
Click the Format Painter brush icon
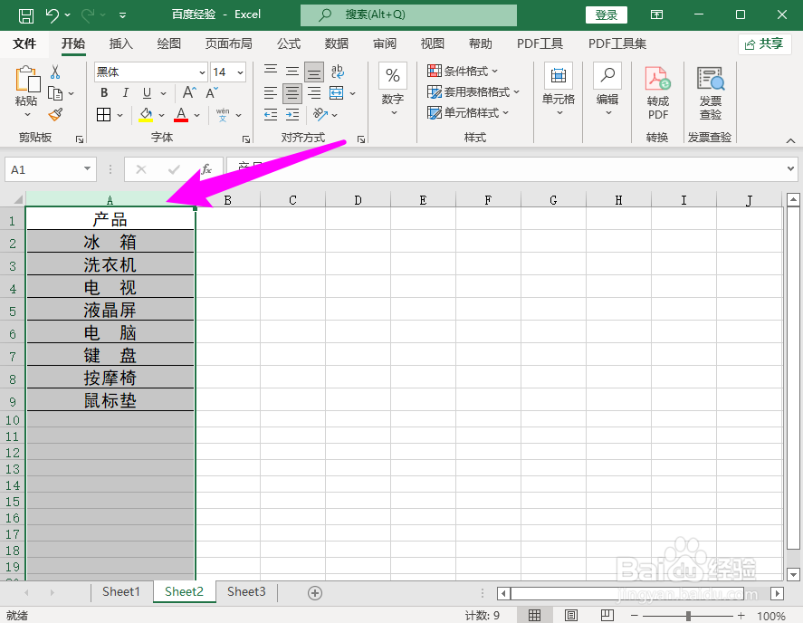55,115
